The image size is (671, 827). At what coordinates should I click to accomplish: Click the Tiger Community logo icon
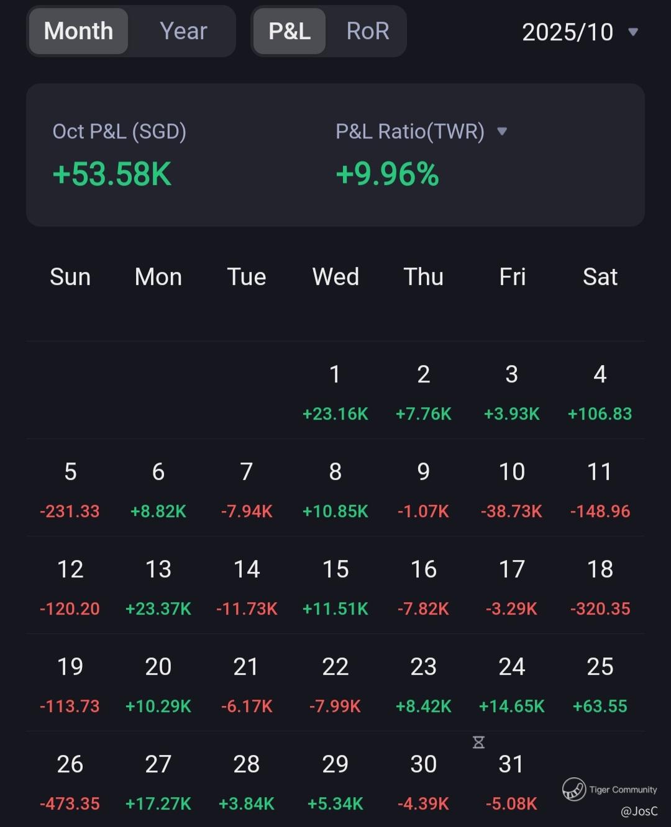573,789
